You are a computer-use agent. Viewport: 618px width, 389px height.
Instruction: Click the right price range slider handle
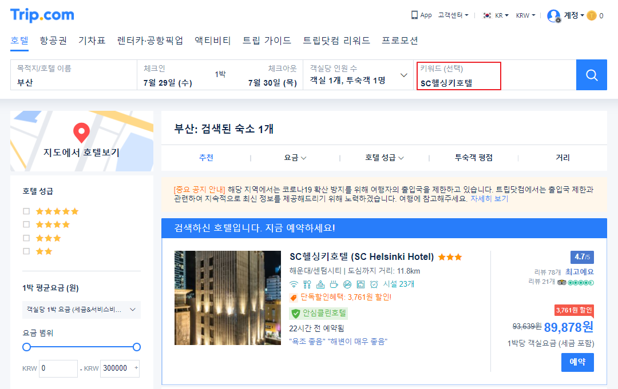[137, 347]
